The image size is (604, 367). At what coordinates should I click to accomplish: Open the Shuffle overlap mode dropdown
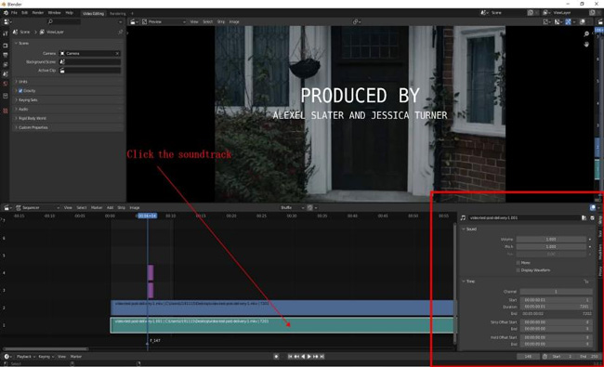coord(292,208)
